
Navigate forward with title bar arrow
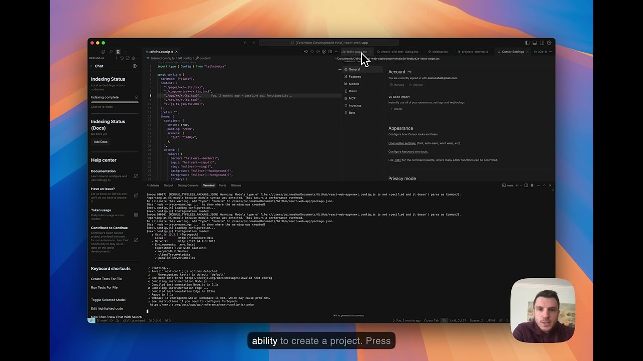[x=253, y=43]
